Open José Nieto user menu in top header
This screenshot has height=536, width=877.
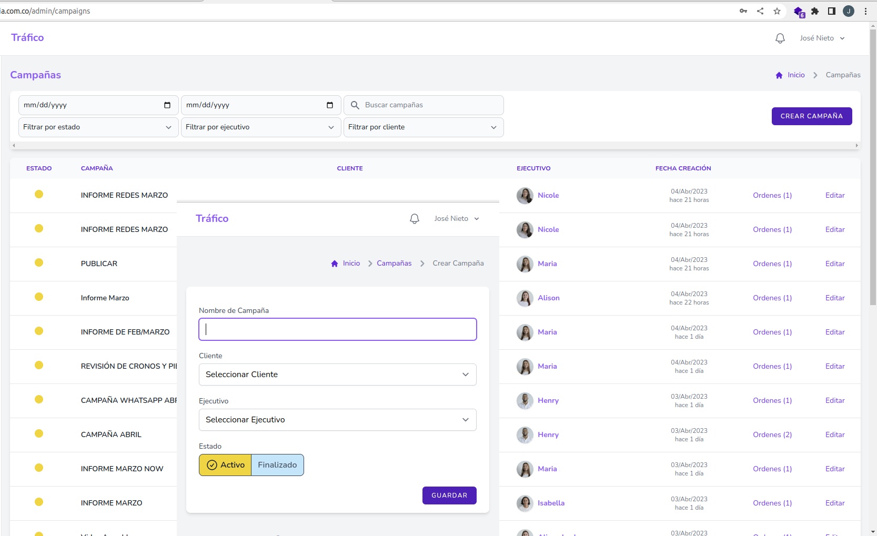point(822,38)
